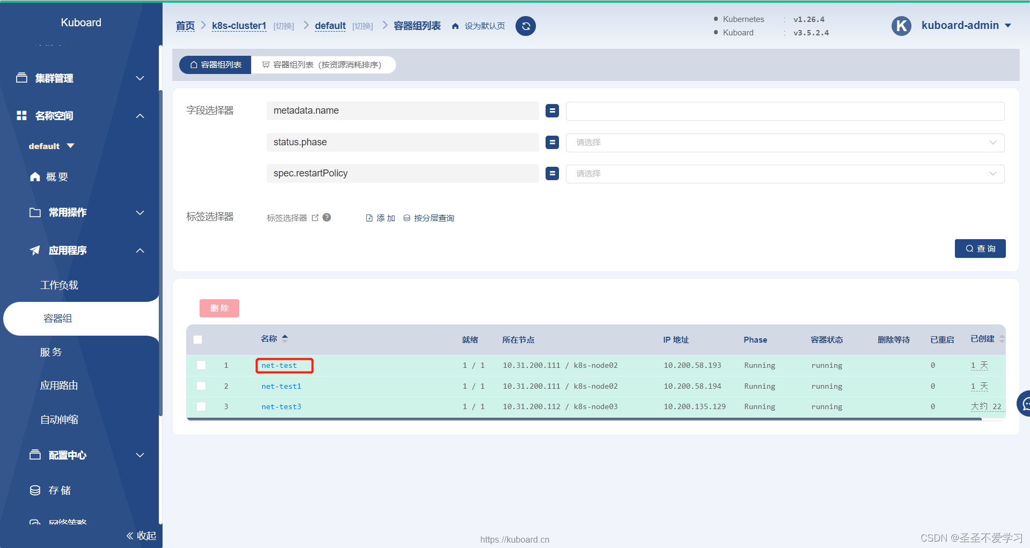This screenshot has width=1030, height=548.
Task: Click the 概要 home icon in sidebar
Action: pyautogui.click(x=35, y=176)
